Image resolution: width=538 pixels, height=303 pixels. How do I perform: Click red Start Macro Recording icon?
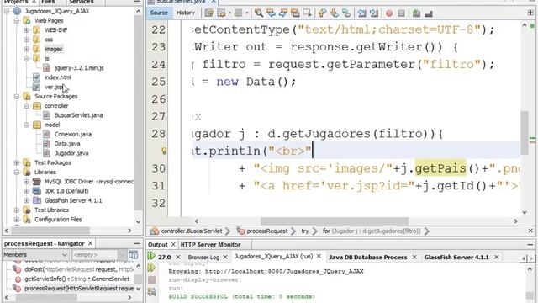click(x=389, y=13)
